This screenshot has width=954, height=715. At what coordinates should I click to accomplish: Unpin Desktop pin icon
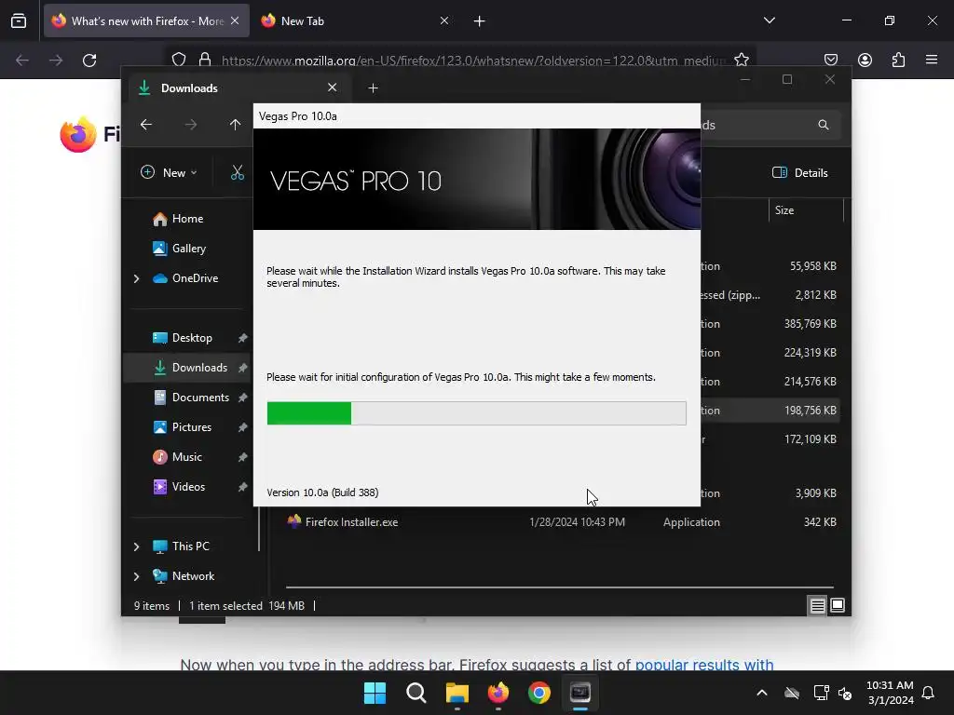tap(242, 338)
